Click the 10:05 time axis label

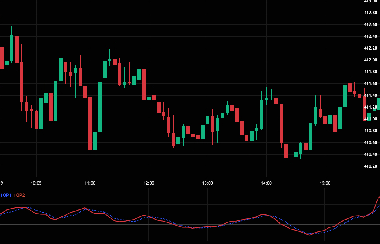pyautogui.click(x=36, y=183)
